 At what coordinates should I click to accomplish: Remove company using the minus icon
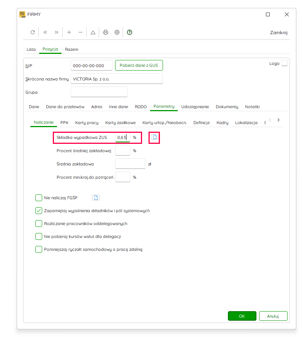[x=81, y=32]
